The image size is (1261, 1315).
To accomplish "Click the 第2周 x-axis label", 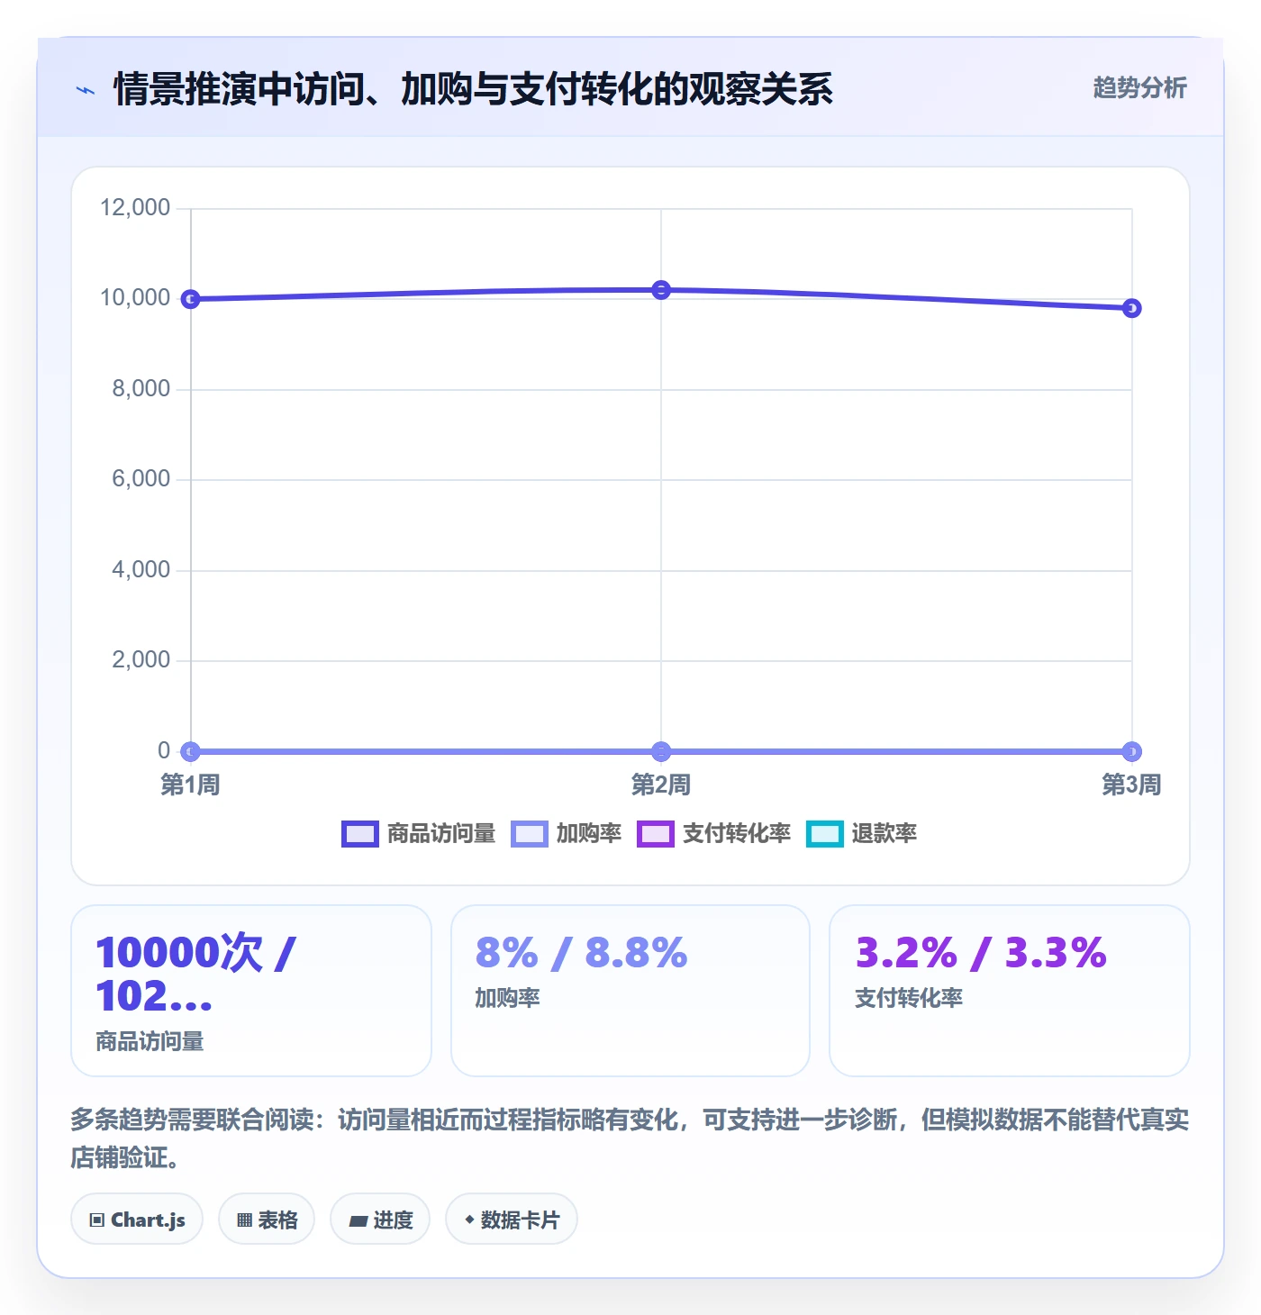I will (x=661, y=784).
